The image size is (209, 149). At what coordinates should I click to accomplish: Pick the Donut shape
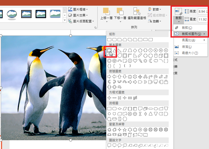109,61
